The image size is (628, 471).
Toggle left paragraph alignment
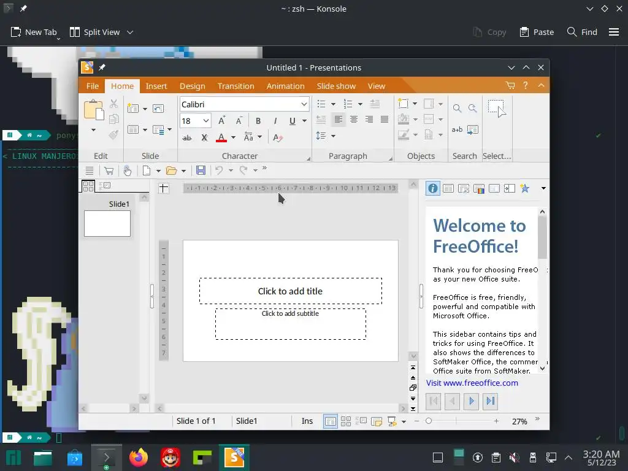tap(339, 120)
